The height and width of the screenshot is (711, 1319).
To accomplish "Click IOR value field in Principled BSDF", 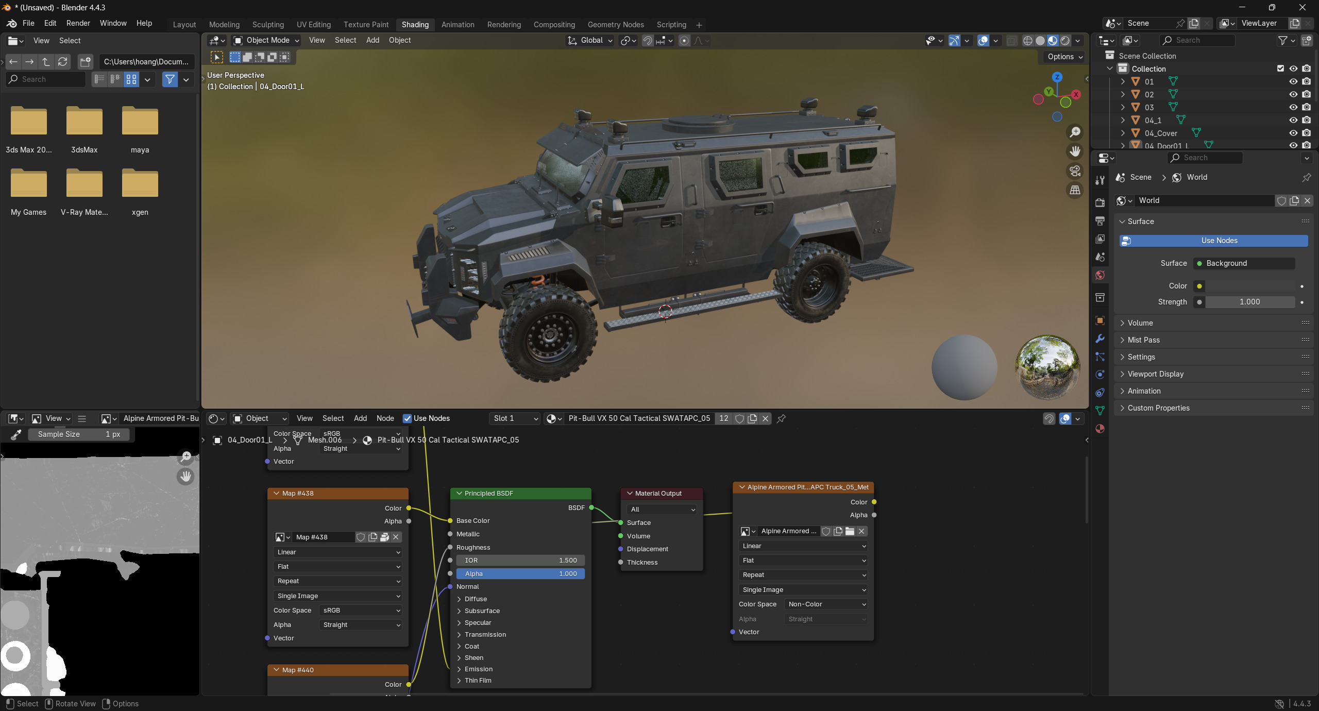I will coord(520,561).
